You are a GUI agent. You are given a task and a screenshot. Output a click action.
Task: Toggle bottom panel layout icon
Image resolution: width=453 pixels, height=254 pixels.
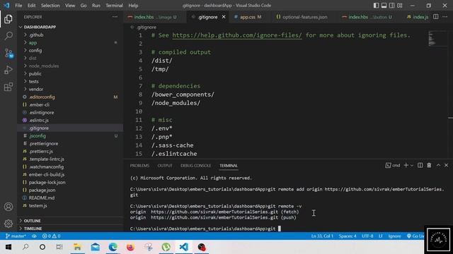(384, 6)
